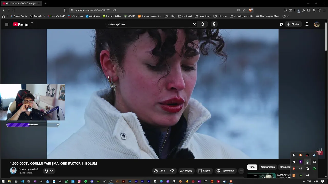Save video with Kaydet button
Image resolution: width=328 pixels, height=184 pixels.
click(204, 171)
